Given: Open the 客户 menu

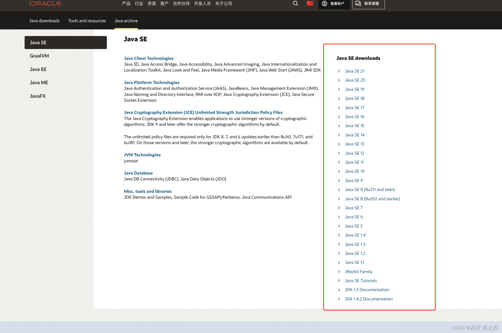Looking at the screenshot, I should click(164, 3).
